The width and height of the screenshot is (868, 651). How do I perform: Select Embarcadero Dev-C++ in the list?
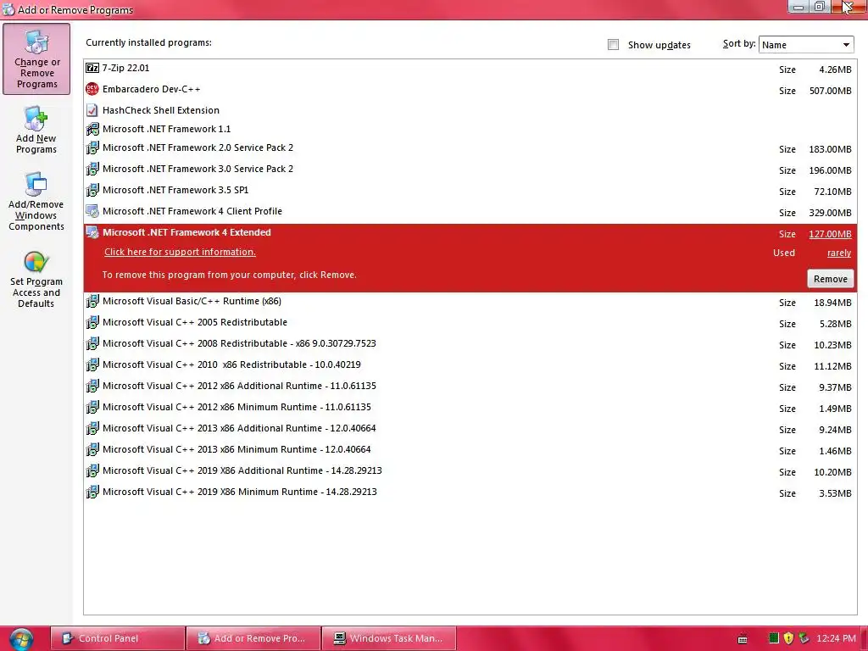pyautogui.click(x=470, y=90)
